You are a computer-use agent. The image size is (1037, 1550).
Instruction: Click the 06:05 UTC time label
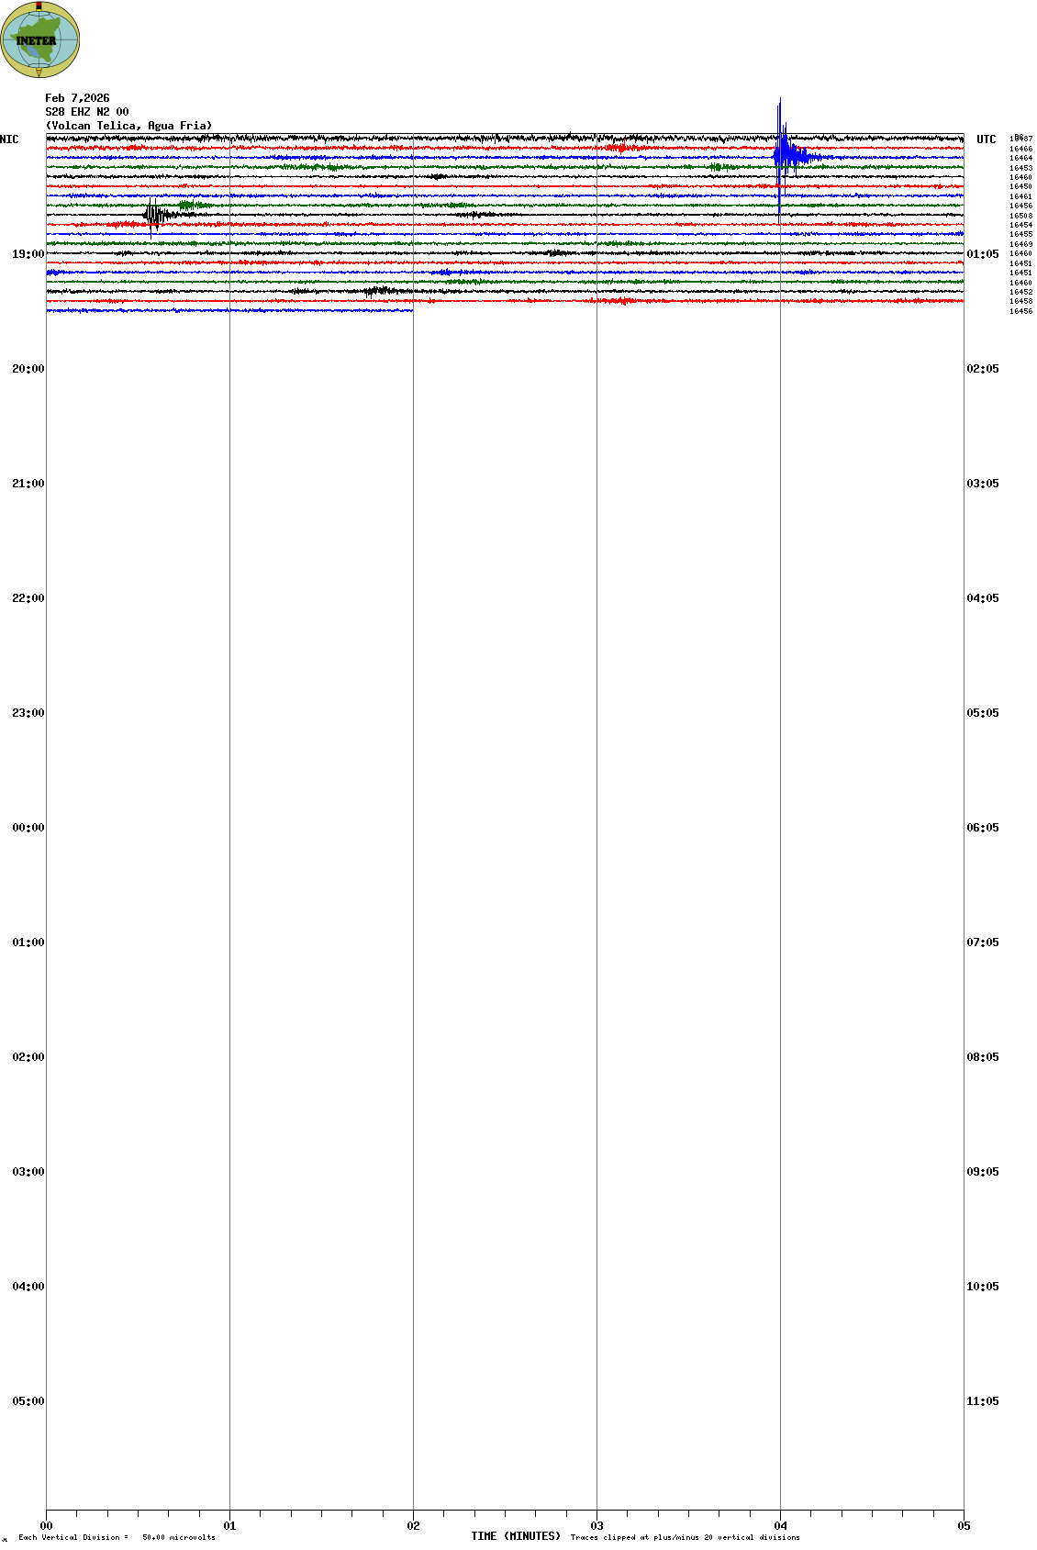[982, 828]
